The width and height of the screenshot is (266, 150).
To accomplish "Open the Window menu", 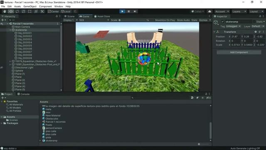I will (x=59, y=7).
